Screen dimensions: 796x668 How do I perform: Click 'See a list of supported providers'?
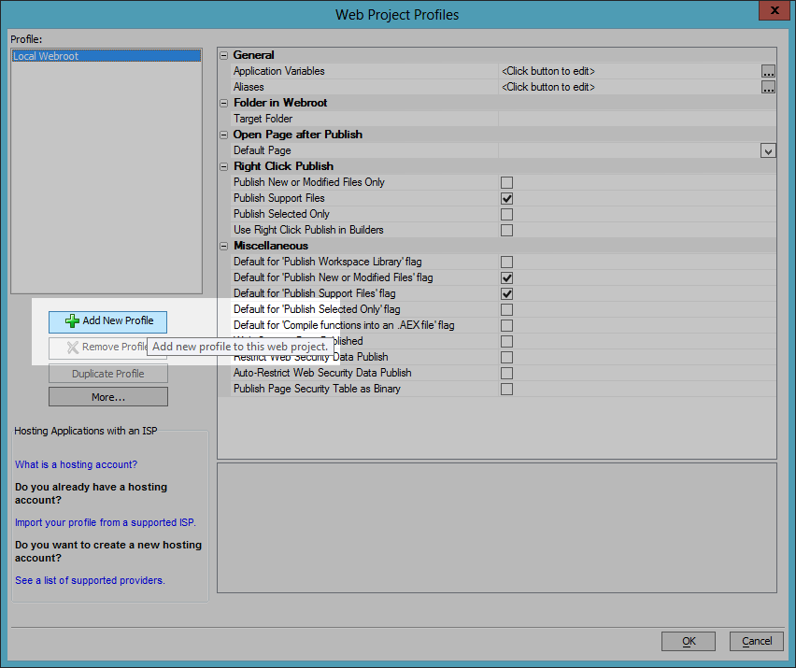click(x=90, y=580)
